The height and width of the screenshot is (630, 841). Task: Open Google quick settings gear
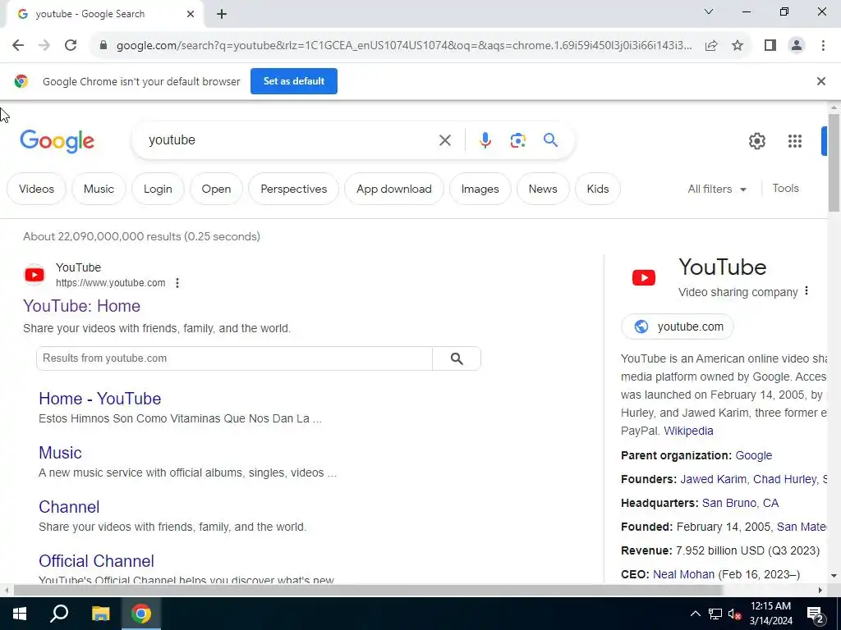(x=756, y=141)
